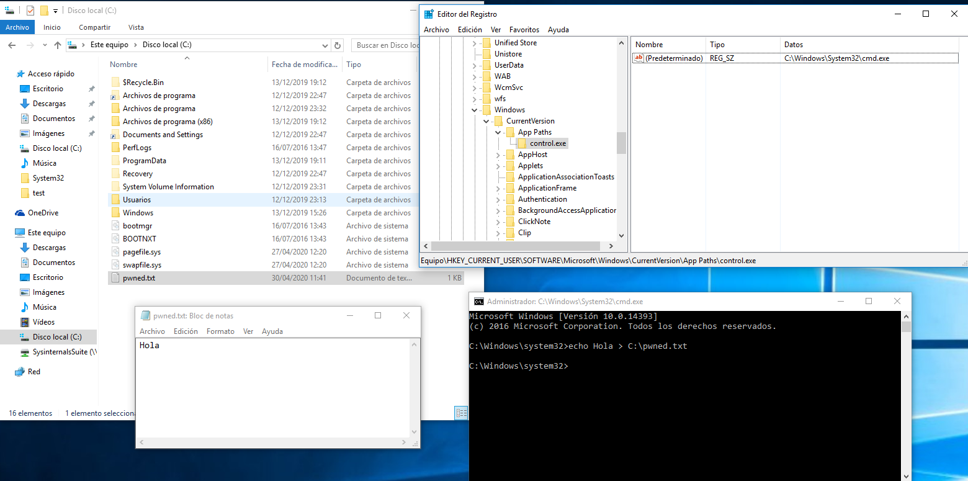Open Favoritos menu in Editor del Registro
Viewport: 968px width, 481px height.
click(x=524, y=30)
